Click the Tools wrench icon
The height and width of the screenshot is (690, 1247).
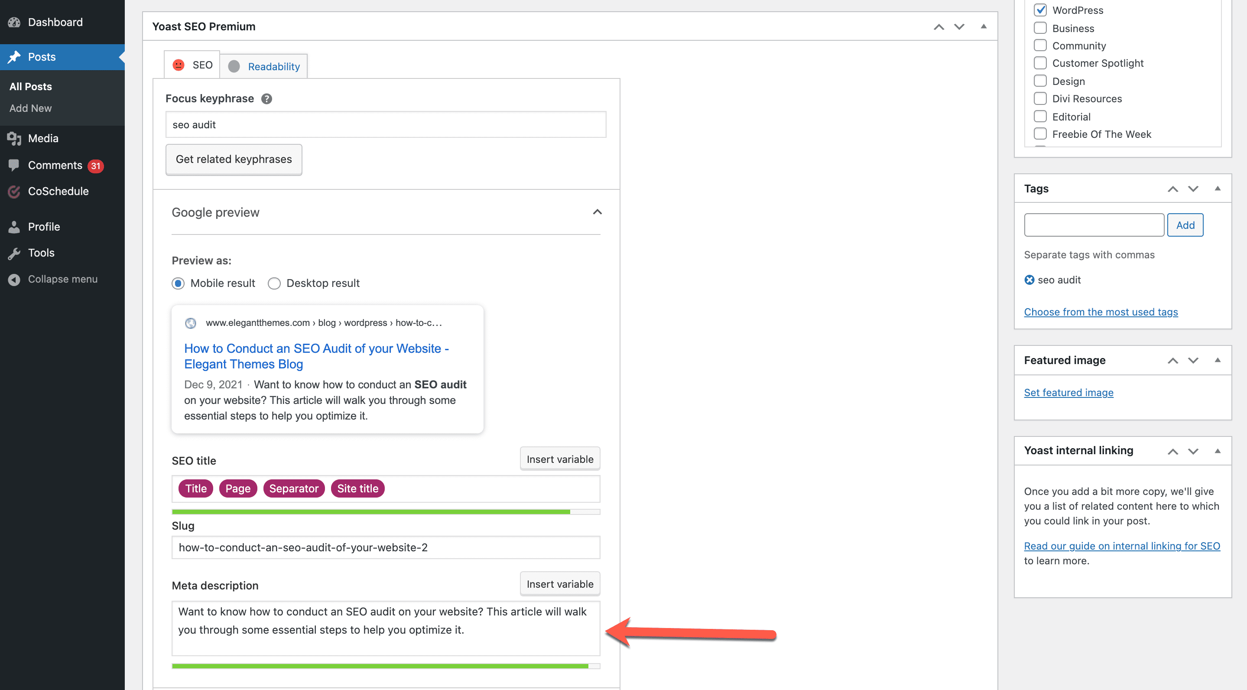[14, 253]
